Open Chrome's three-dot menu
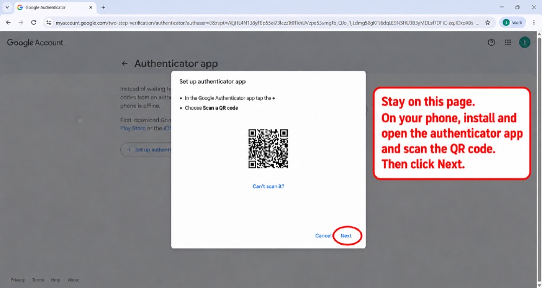Image resolution: width=542 pixels, height=288 pixels. pos(534,22)
